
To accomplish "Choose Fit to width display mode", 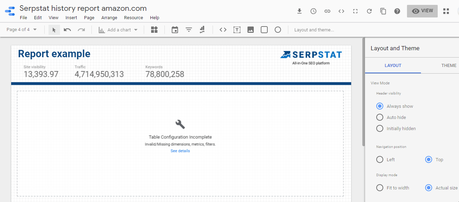I will (380, 188).
